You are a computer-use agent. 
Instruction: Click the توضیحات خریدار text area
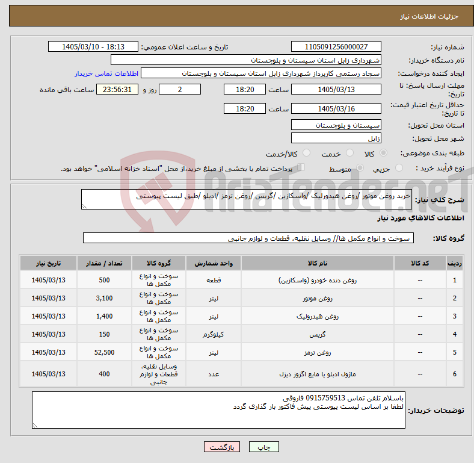point(218,410)
